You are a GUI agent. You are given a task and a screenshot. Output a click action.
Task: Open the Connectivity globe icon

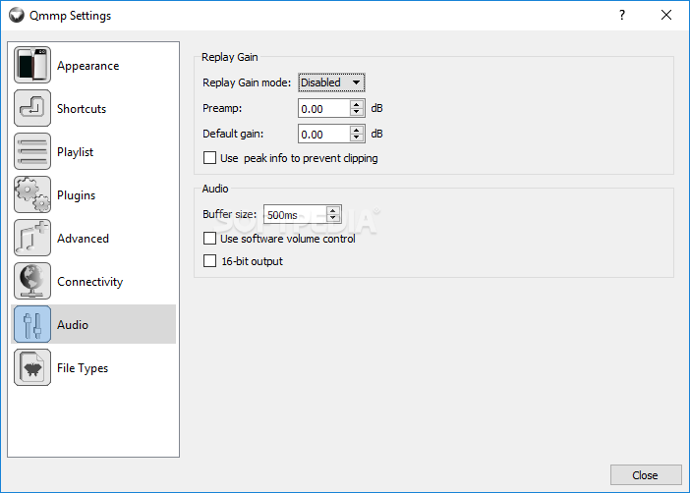(x=32, y=281)
